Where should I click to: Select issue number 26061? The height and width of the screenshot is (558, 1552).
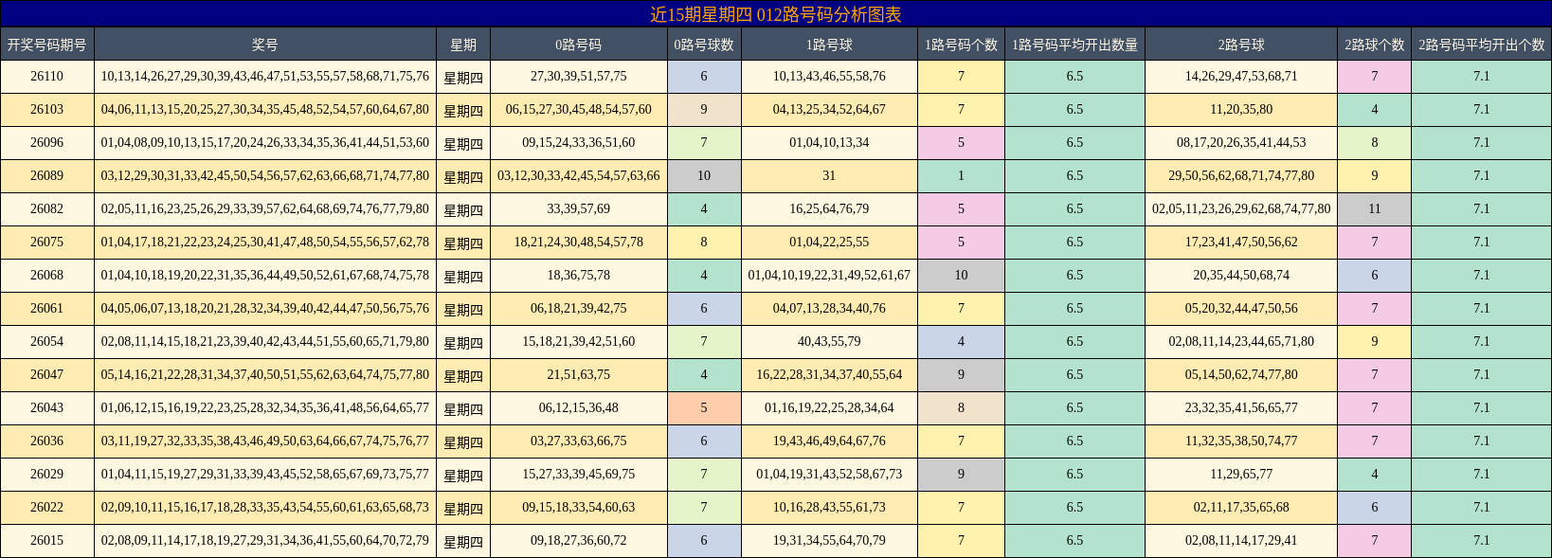(46, 309)
